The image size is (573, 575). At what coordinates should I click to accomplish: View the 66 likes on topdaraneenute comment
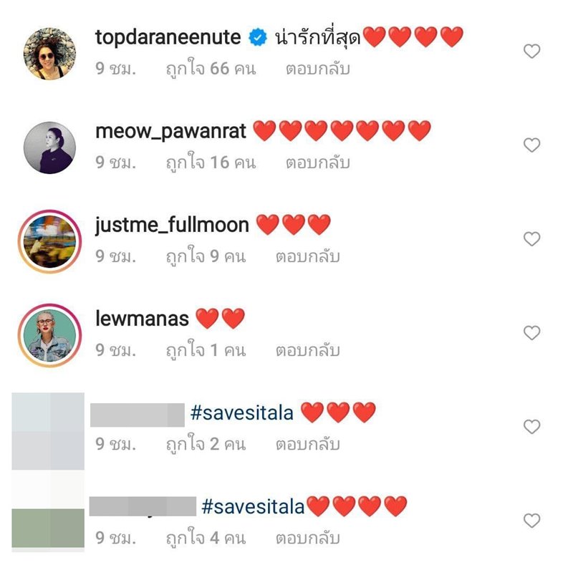click(211, 68)
